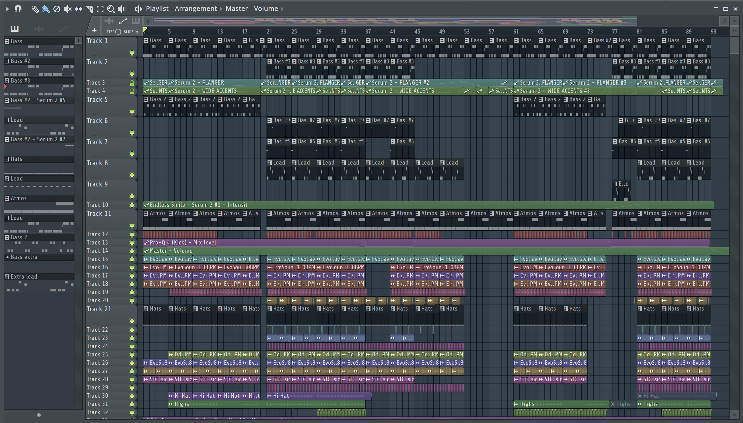Click the Track 5 name label
Image resolution: width=743 pixels, height=423 pixels.
[97, 100]
